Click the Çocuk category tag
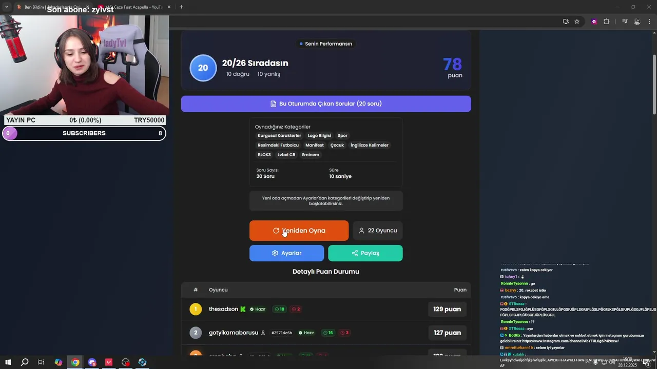 point(337,145)
